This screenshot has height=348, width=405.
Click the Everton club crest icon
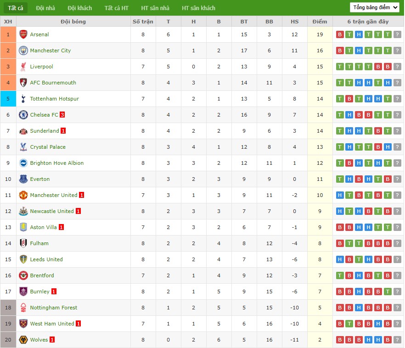point(23,179)
